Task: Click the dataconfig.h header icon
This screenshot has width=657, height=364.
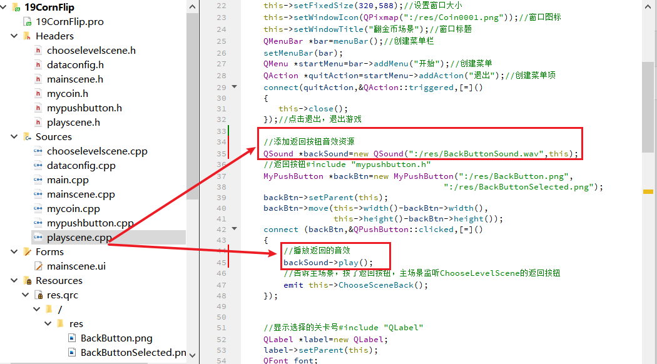Action: [38, 64]
